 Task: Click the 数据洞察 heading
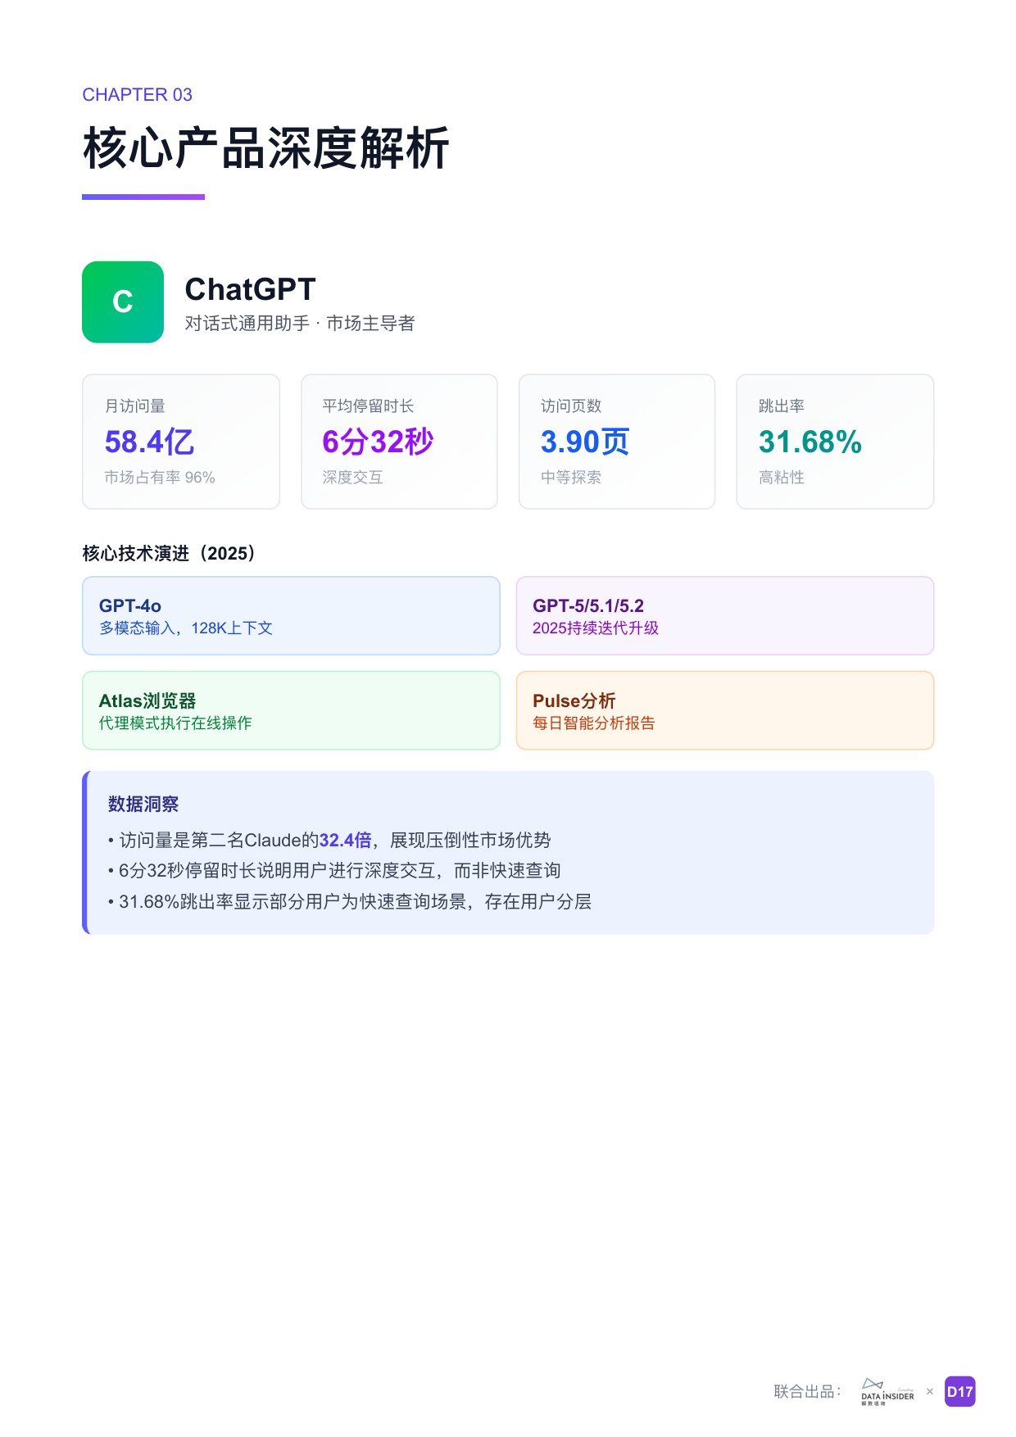(143, 805)
